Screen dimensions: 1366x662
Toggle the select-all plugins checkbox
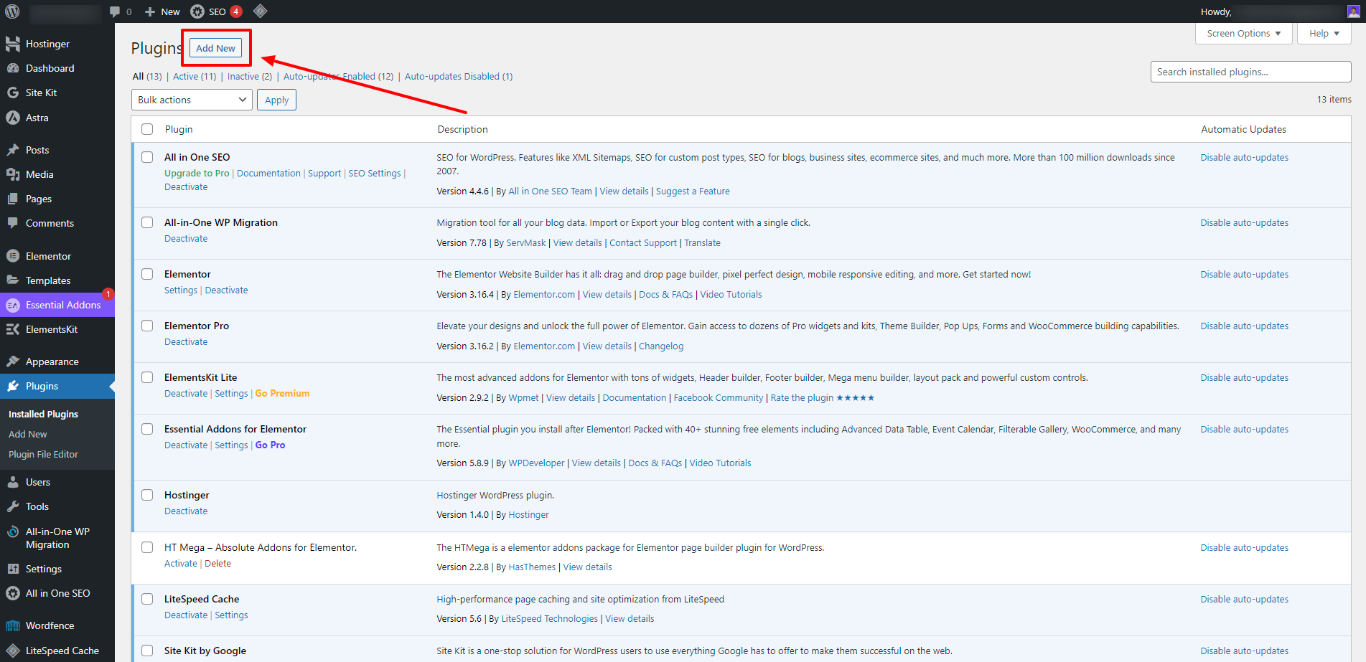pyautogui.click(x=147, y=129)
